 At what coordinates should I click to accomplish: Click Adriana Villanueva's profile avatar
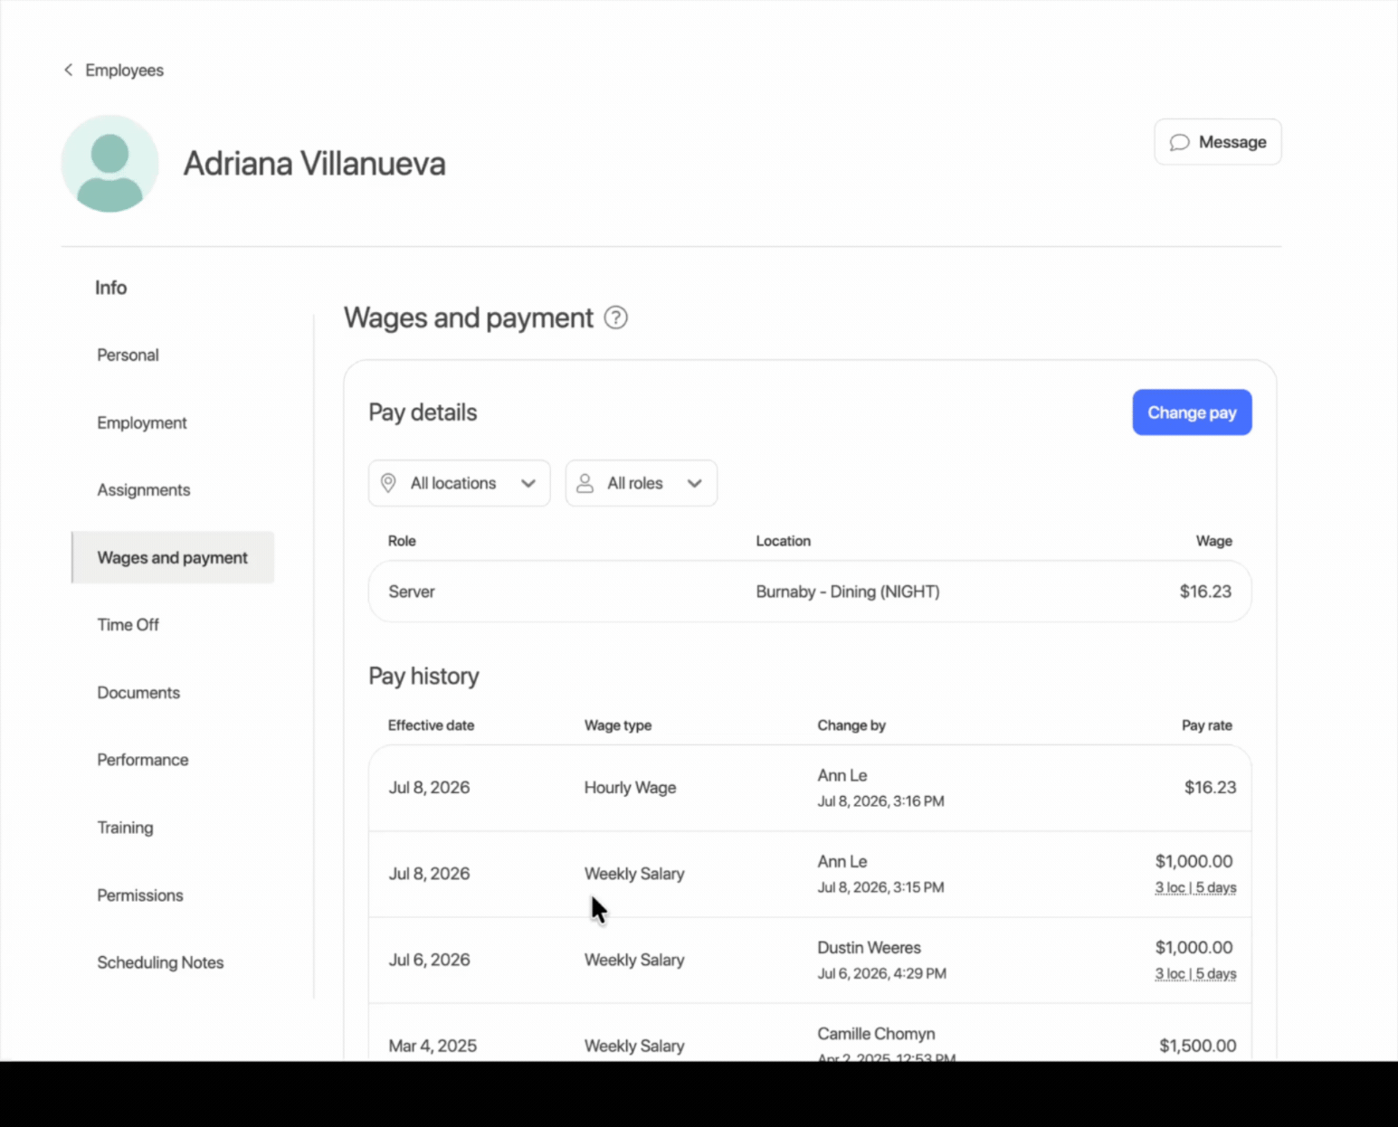tap(110, 164)
